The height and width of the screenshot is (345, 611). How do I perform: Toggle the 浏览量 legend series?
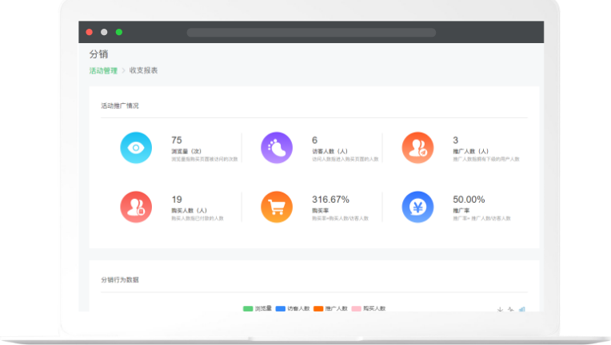(x=258, y=308)
